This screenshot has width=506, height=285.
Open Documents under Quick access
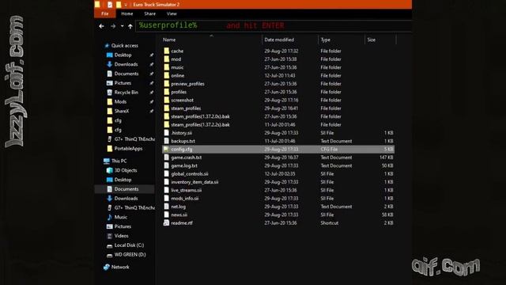(126, 74)
